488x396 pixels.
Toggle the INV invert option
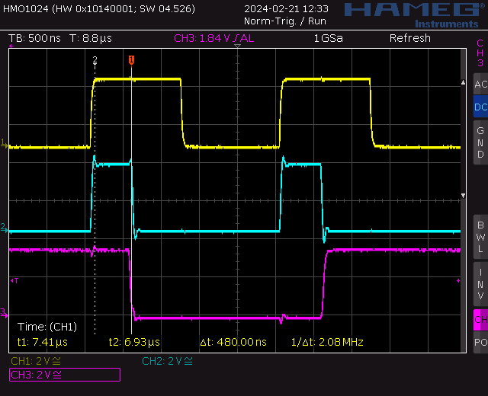coord(480,283)
